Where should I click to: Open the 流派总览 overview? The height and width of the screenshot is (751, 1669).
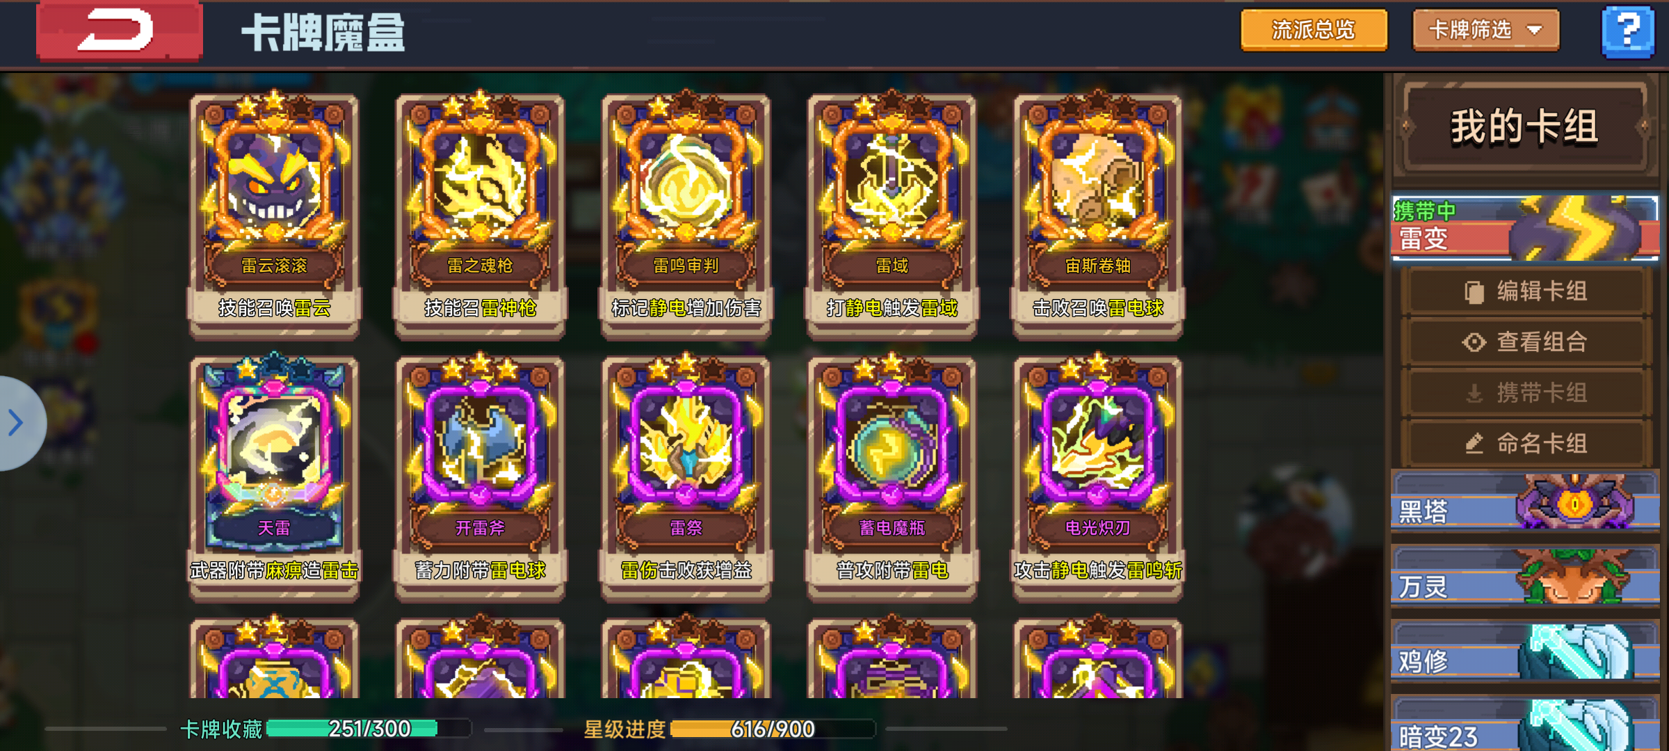1314,30
